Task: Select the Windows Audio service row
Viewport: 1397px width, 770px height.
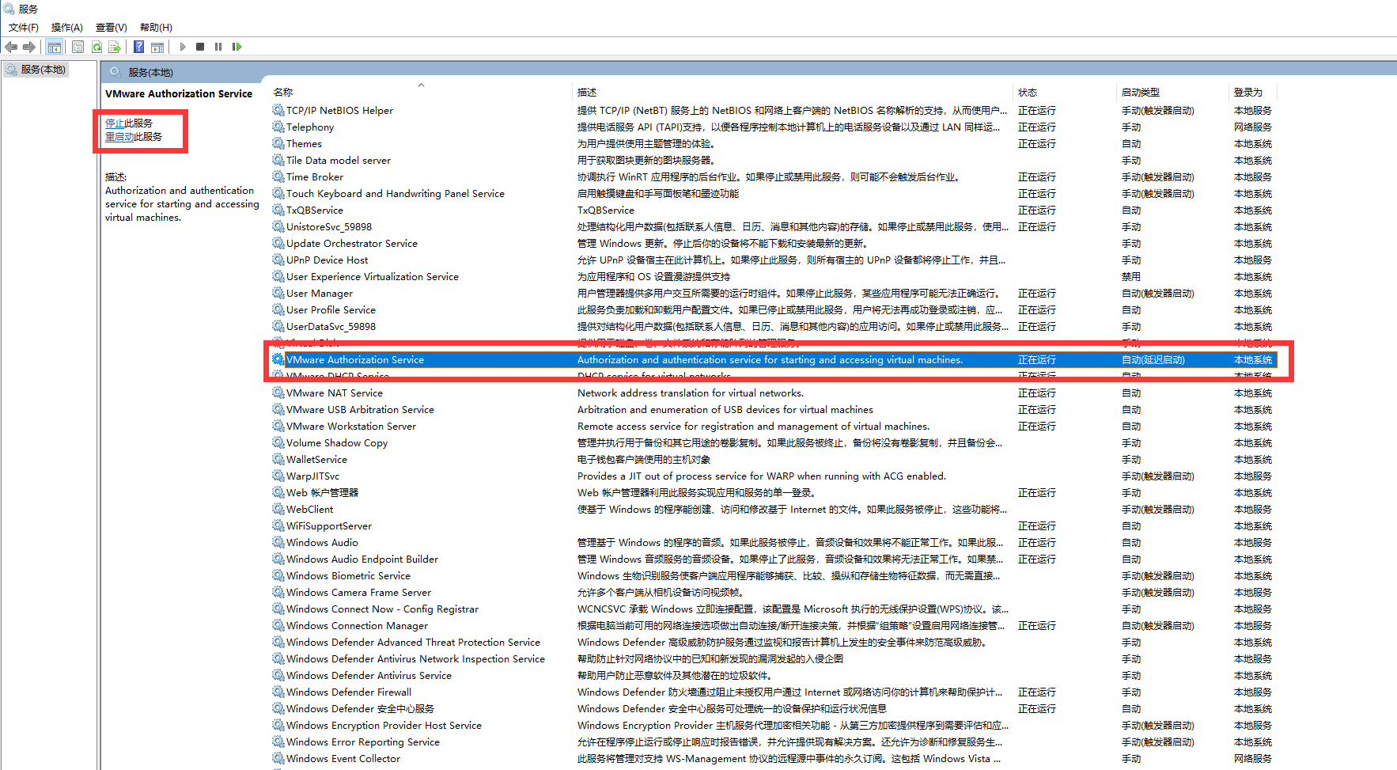Action: coord(322,542)
